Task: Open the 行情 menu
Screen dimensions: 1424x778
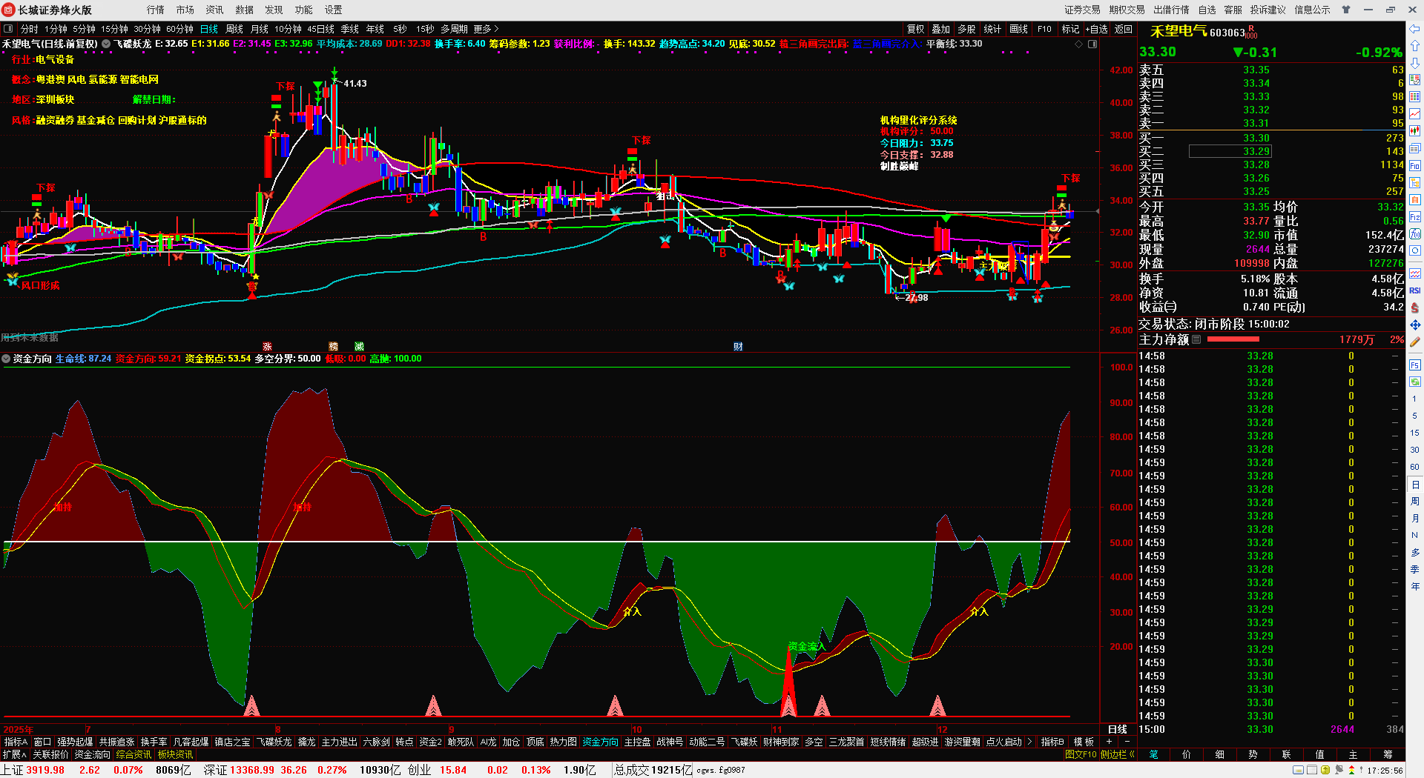Action: [156, 10]
